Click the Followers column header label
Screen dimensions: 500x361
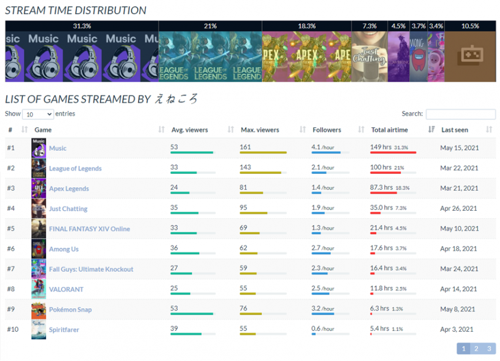pos(327,130)
